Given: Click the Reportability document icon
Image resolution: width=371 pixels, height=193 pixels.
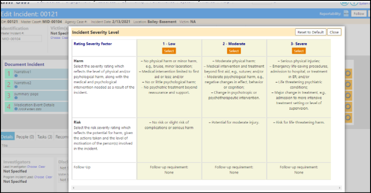Looking at the screenshot, I should coord(346,14).
